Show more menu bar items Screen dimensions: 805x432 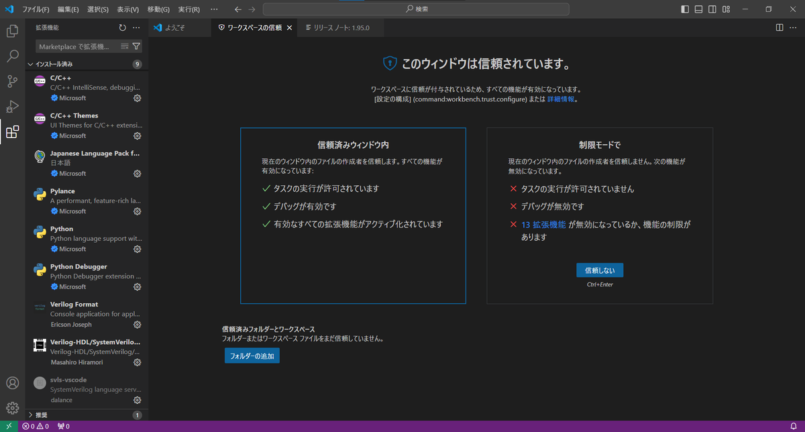point(214,9)
